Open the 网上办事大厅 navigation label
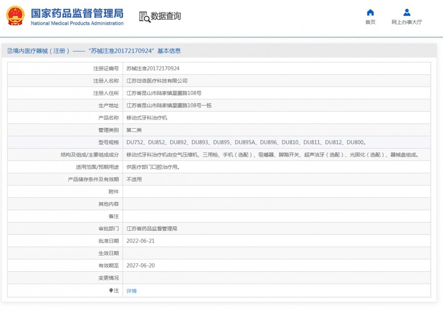Viewport: 443px width, 313px height. tap(407, 22)
